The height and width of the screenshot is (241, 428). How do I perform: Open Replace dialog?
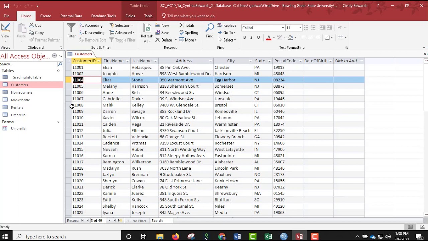coord(227,25)
